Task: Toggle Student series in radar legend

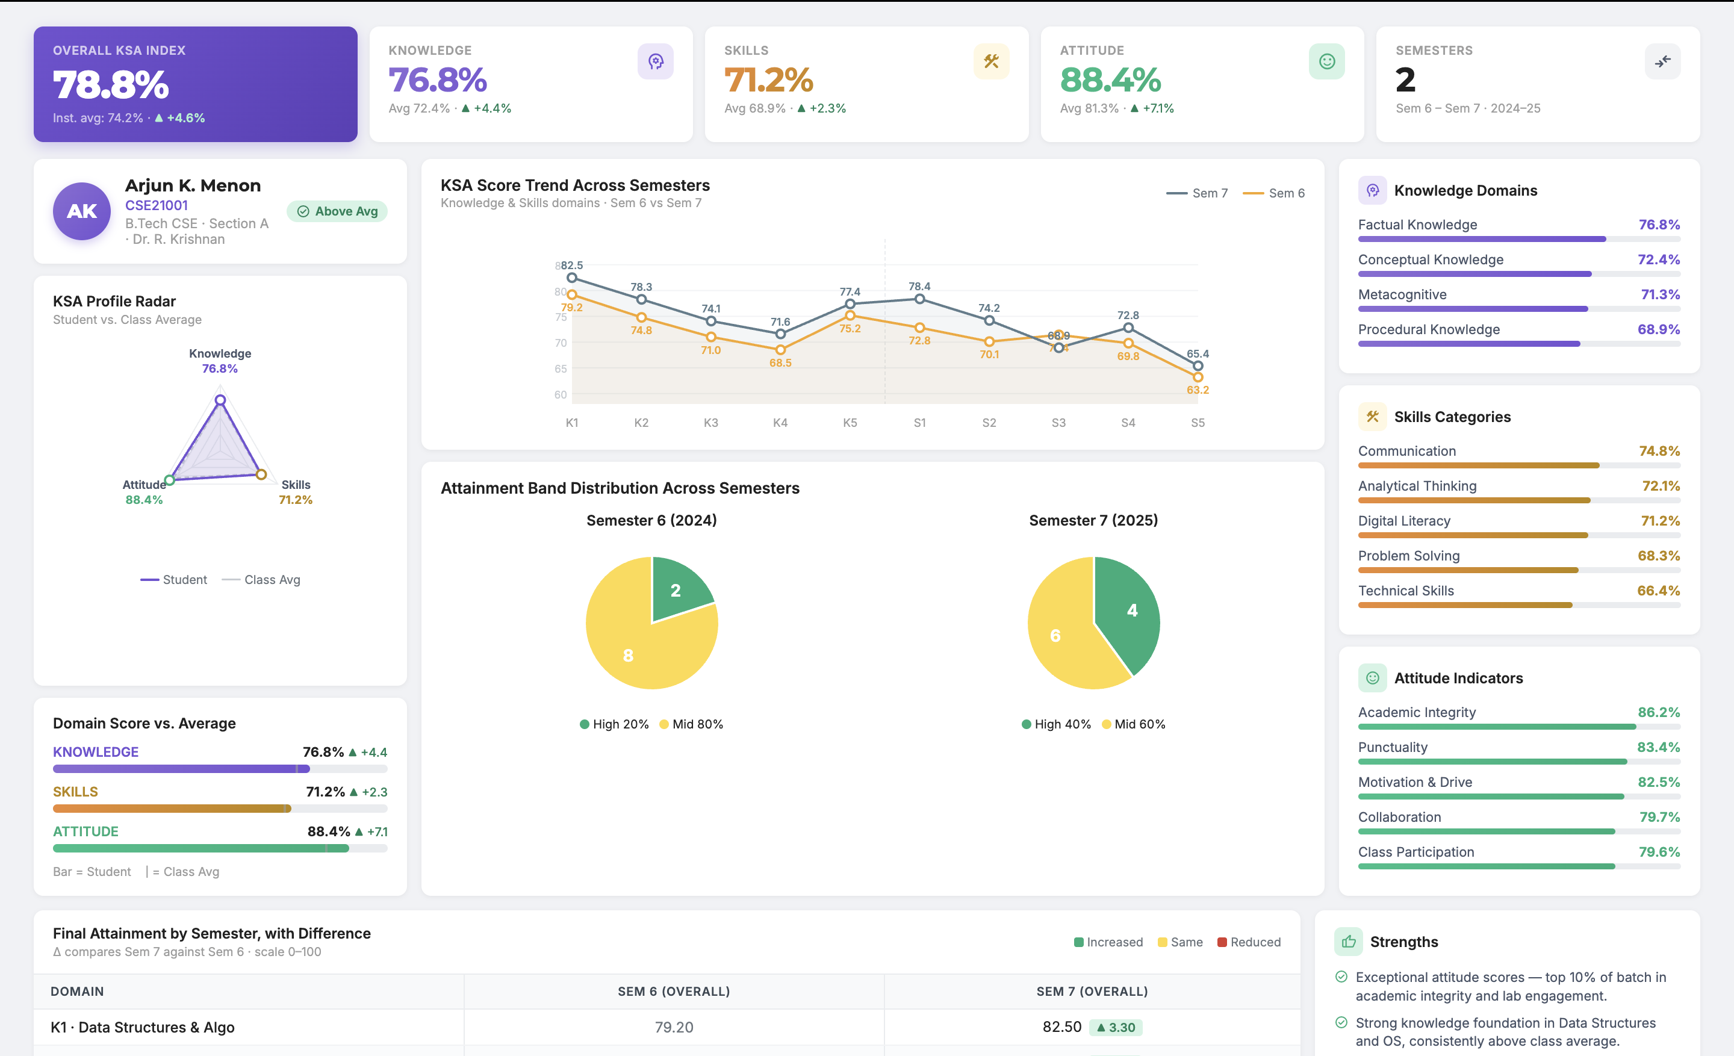Action: click(173, 580)
